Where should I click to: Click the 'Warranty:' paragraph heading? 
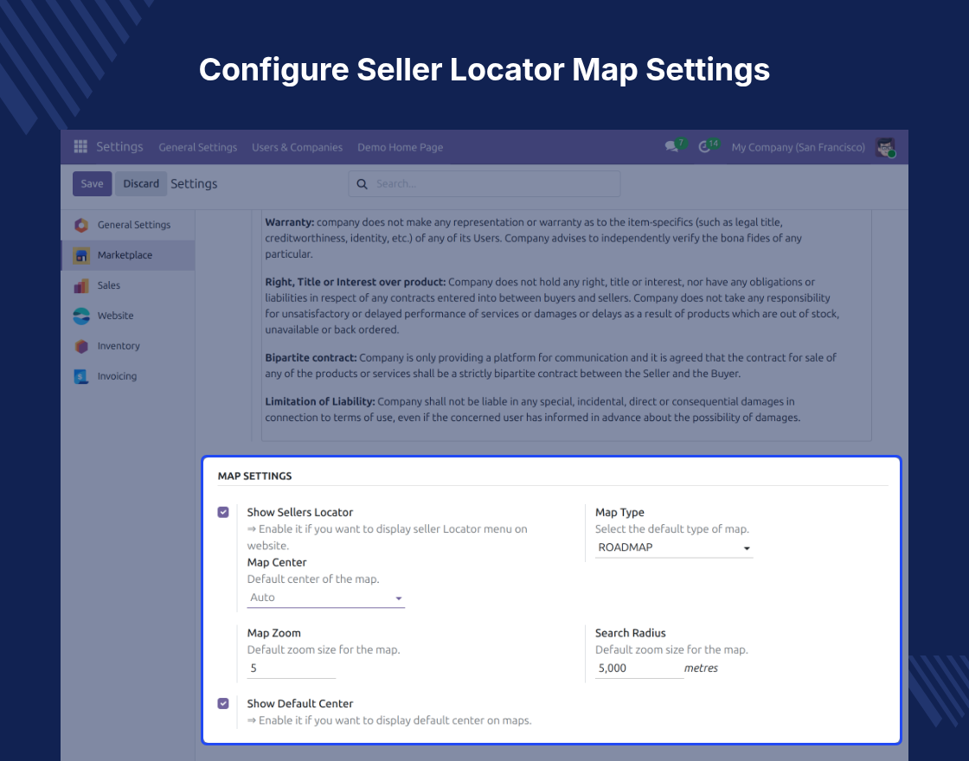290,222
